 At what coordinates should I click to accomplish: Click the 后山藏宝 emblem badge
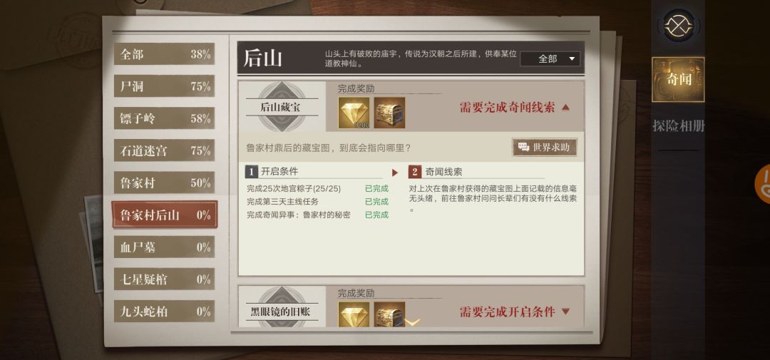coord(282,107)
